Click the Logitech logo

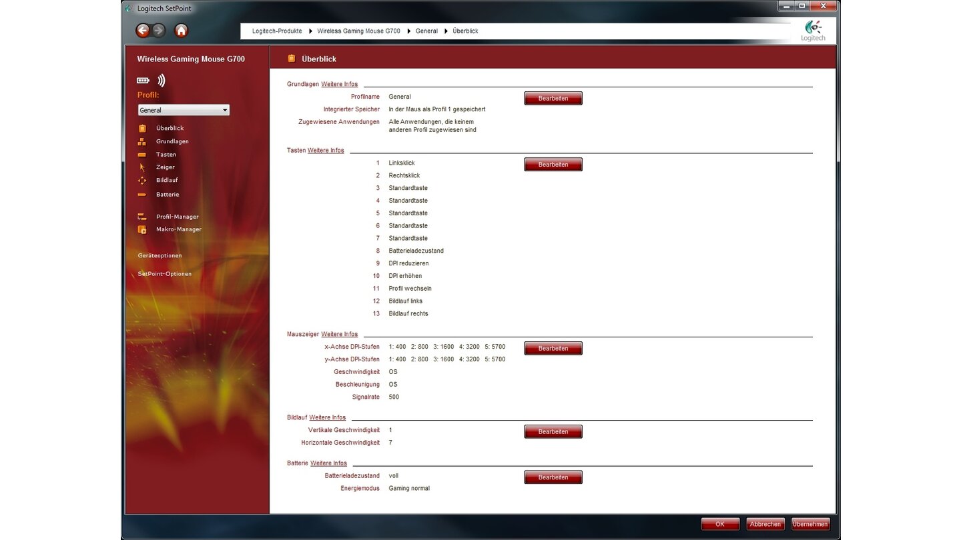click(813, 31)
